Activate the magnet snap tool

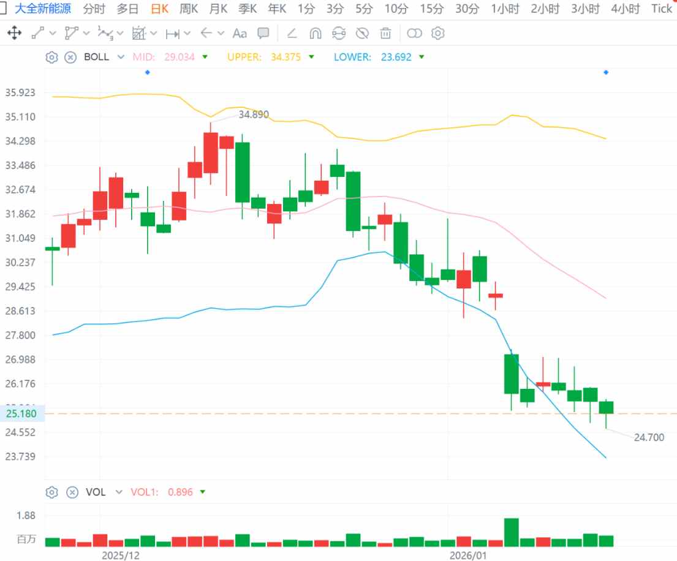coord(316,33)
